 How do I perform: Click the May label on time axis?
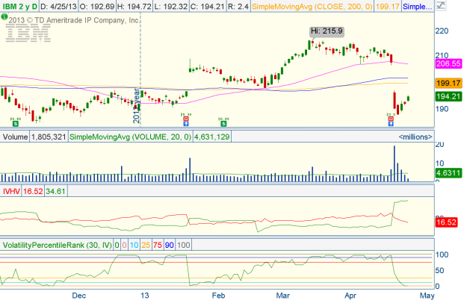pyautogui.click(x=427, y=296)
